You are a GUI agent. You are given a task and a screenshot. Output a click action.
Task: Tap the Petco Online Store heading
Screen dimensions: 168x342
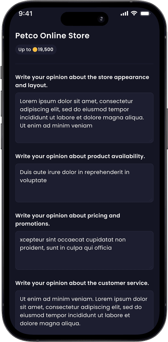[52, 36]
